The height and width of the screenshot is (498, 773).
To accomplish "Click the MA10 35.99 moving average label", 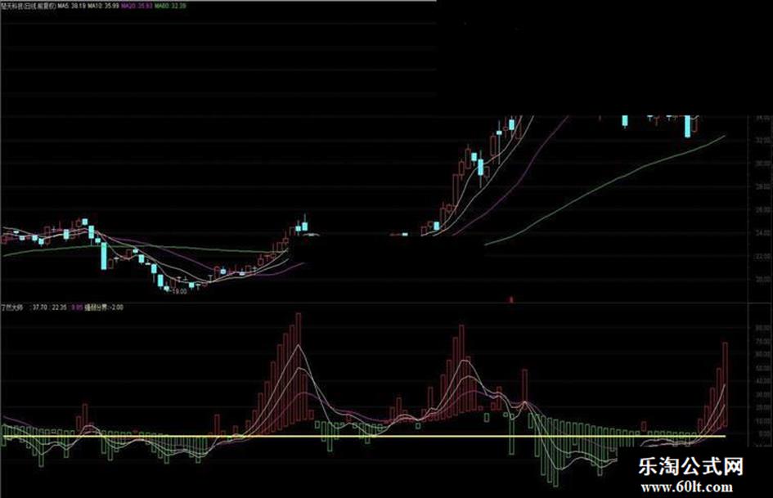I will tap(104, 6).
